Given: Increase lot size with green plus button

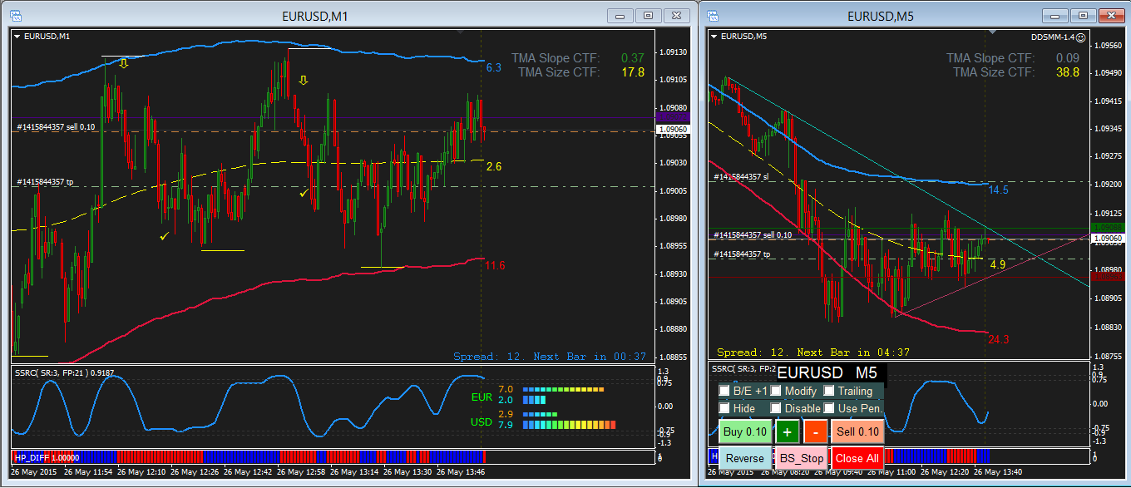Looking at the screenshot, I should [787, 431].
